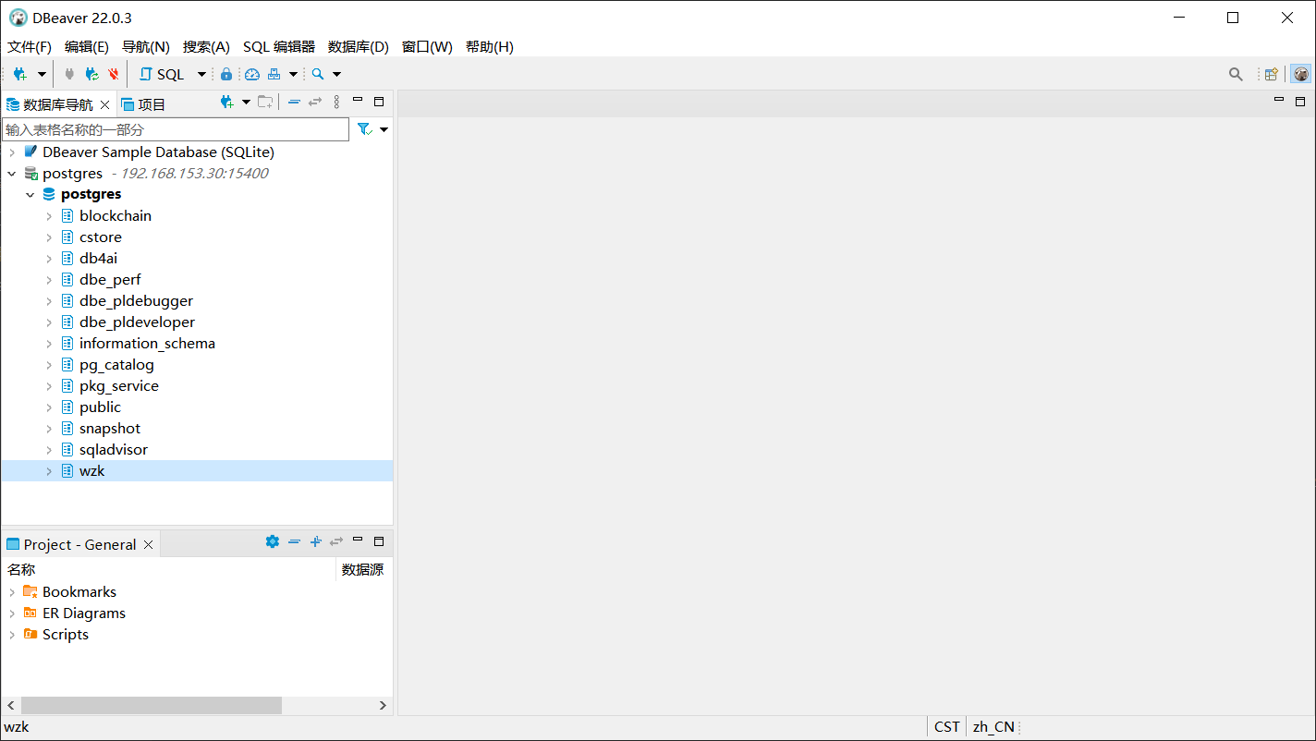Open the three-dot view menu in database navigator
The image size is (1316, 741).
336,102
